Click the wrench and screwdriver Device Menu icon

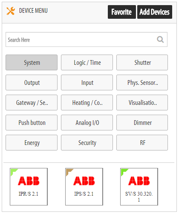(11, 11)
